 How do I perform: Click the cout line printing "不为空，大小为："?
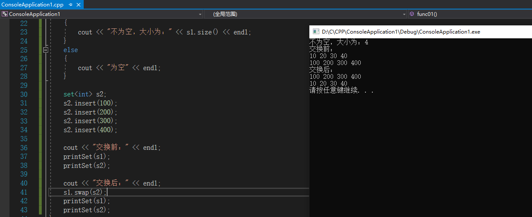pyautogui.click(x=164, y=32)
